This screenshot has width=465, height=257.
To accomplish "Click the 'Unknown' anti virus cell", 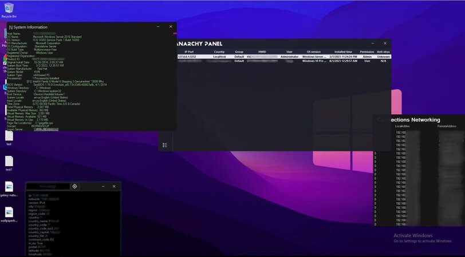I will click(384, 57).
